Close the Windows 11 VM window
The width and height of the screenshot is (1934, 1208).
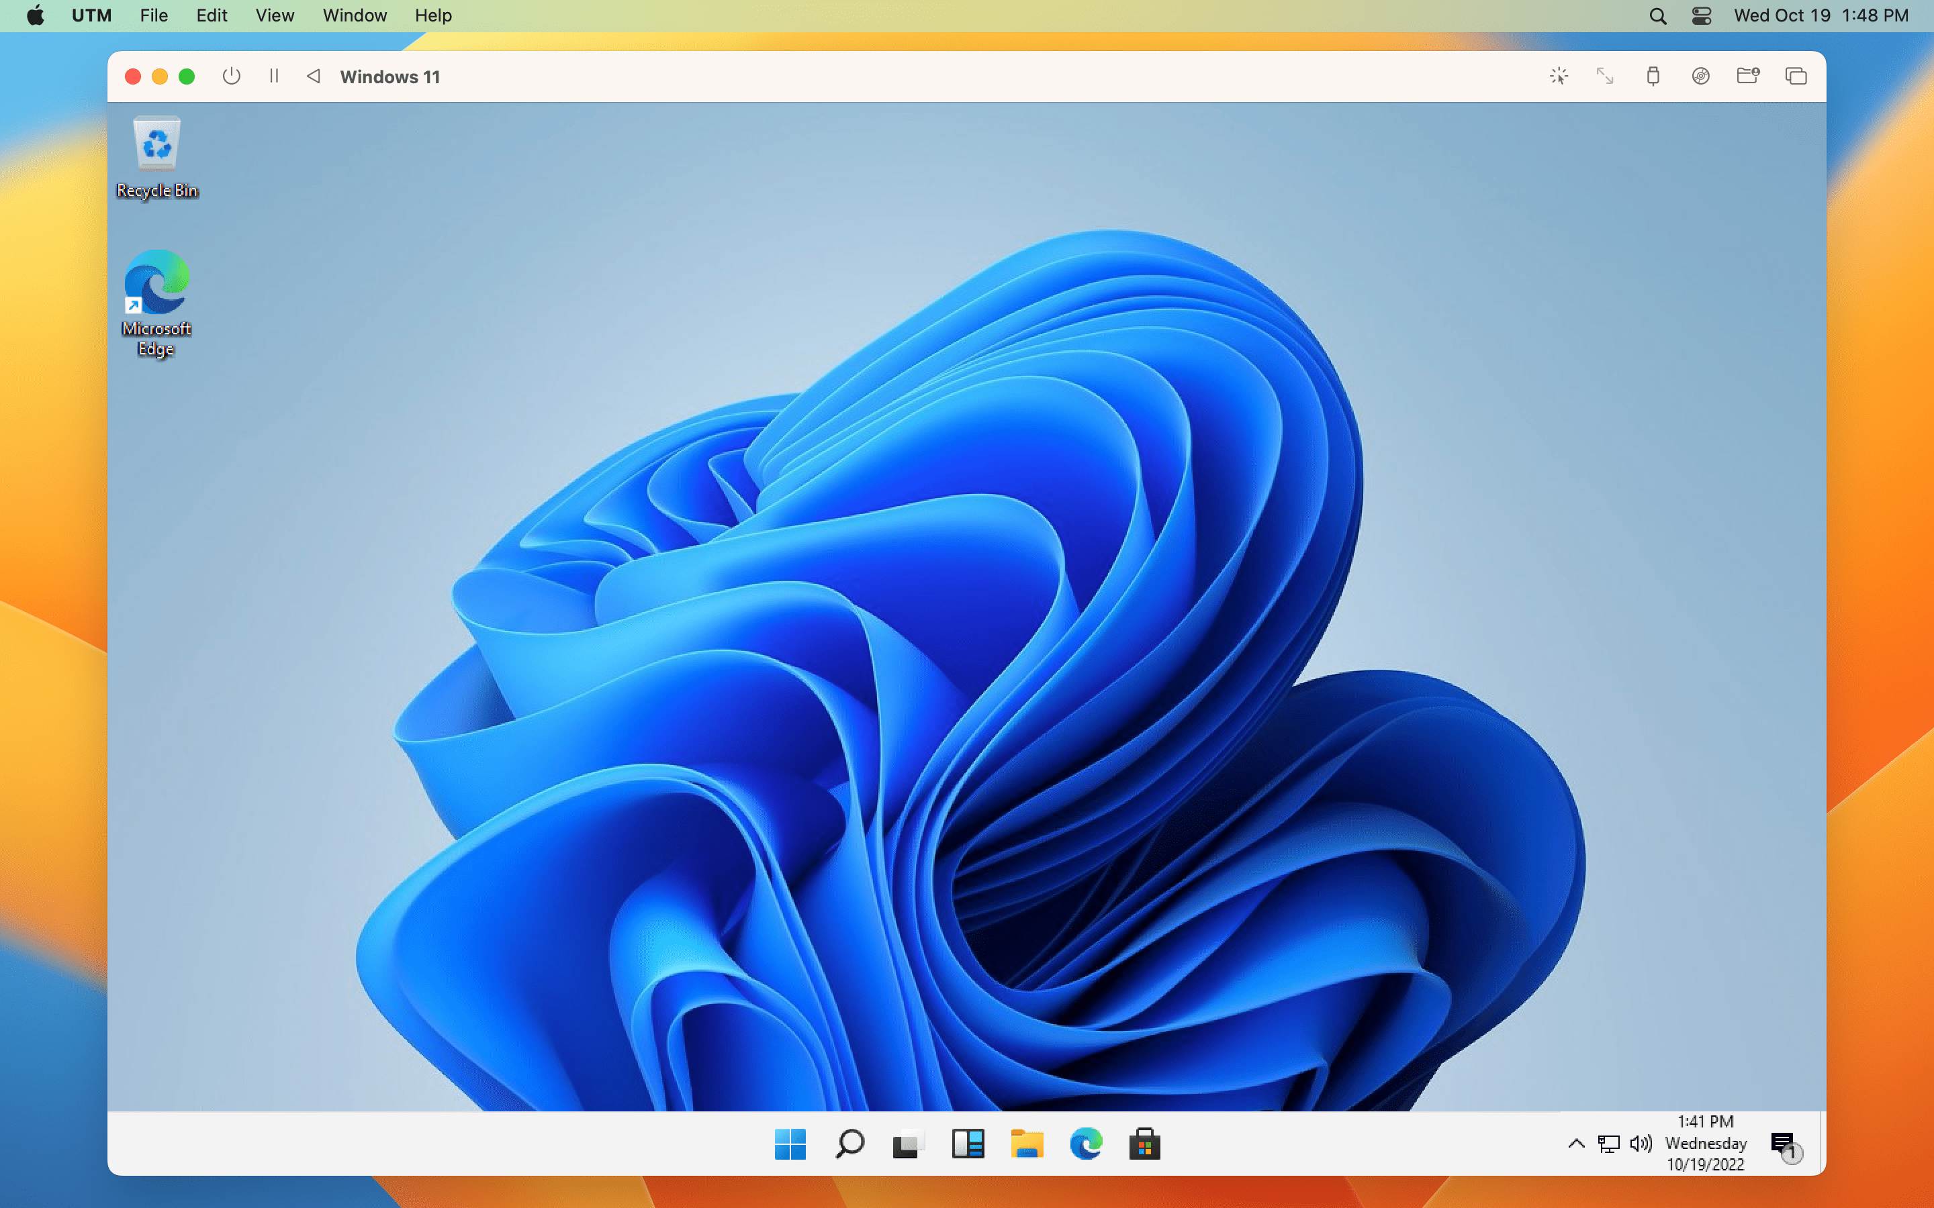134,76
